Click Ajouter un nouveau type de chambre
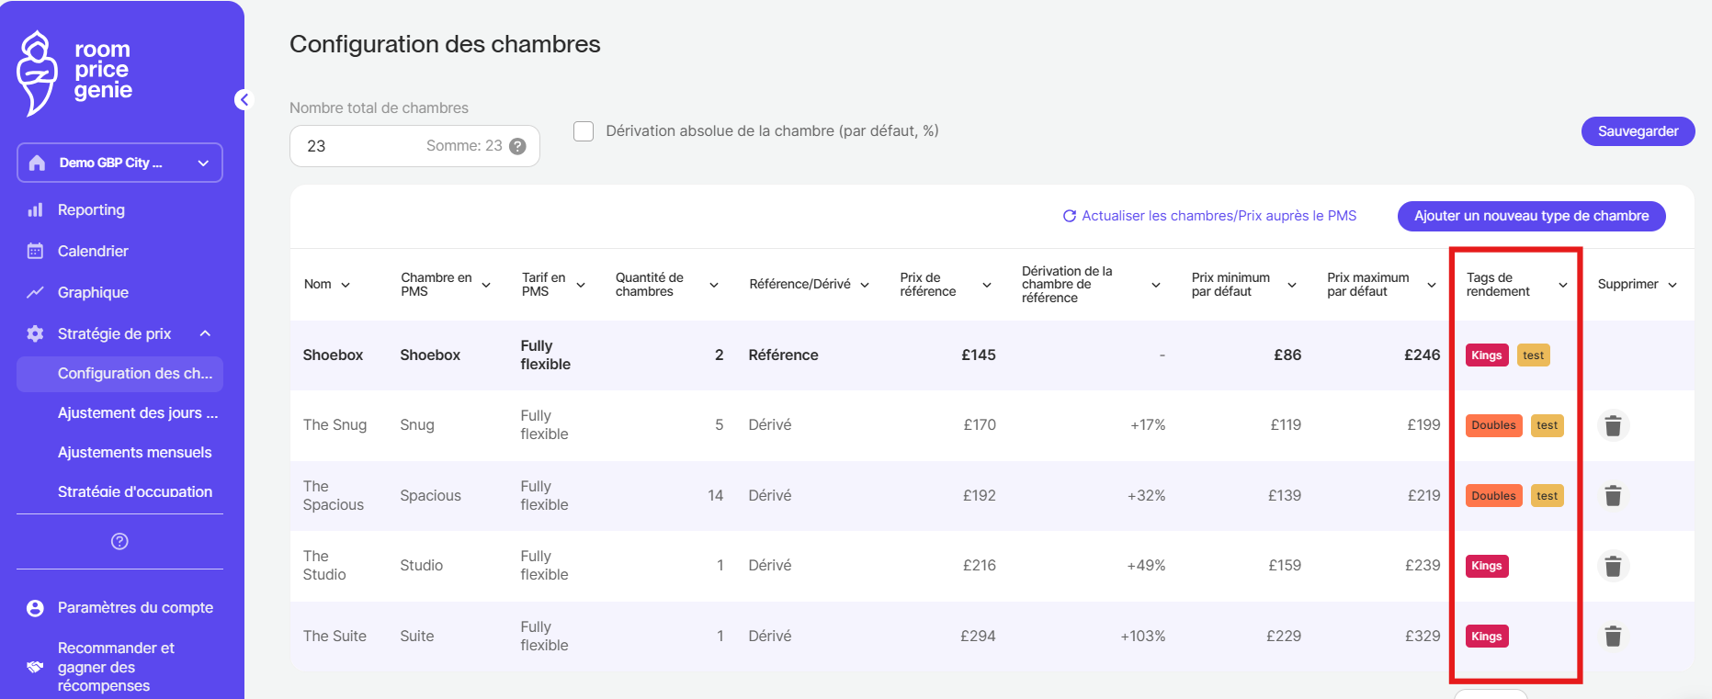Screen dimensions: 1712x699 (x=1531, y=216)
